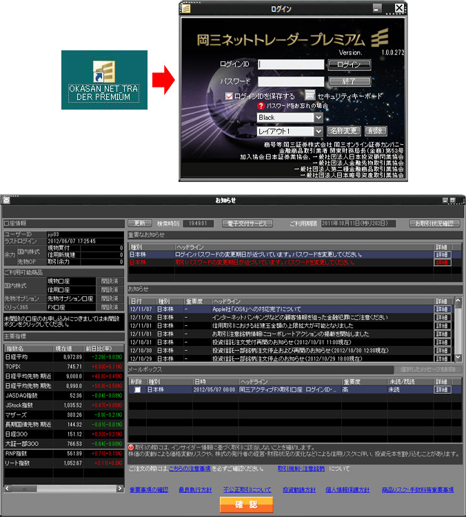Click the お取引状況確認 button
This screenshot has width=466, height=517.
point(434,223)
